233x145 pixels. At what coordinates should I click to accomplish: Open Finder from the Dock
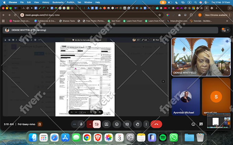(x=33, y=137)
